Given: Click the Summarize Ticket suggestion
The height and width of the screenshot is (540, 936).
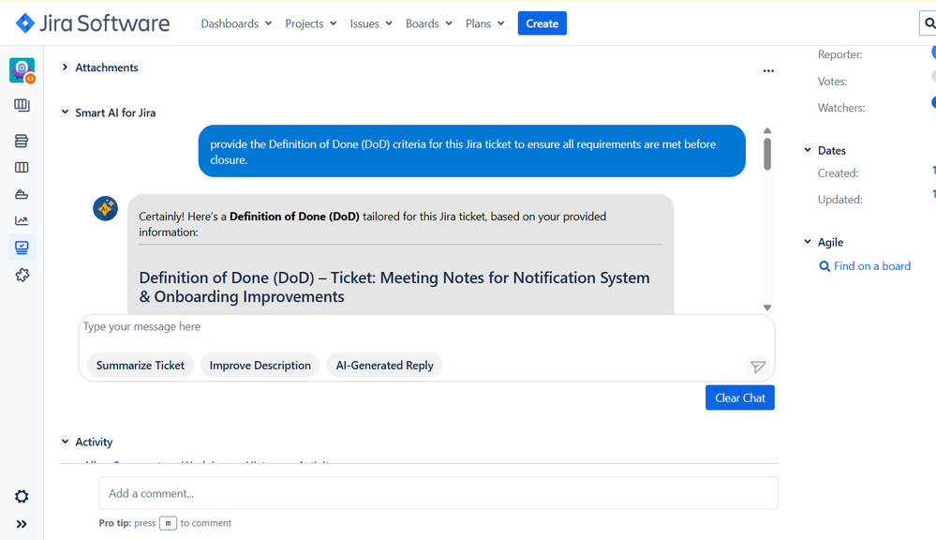Looking at the screenshot, I should (141, 365).
